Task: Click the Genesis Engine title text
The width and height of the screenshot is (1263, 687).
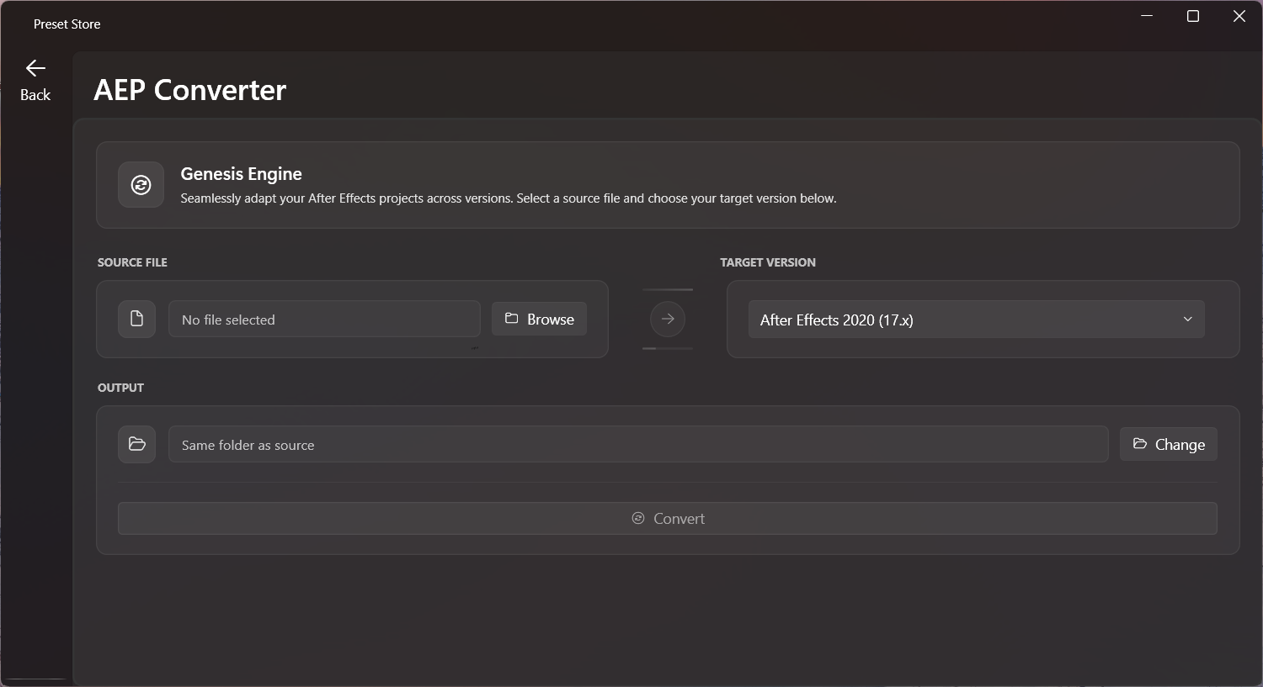Action: click(241, 174)
